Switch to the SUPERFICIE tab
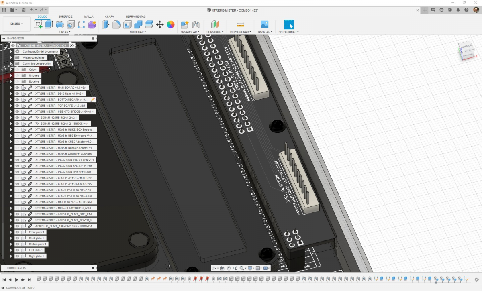The image size is (482, 291). tap(65, 16)
